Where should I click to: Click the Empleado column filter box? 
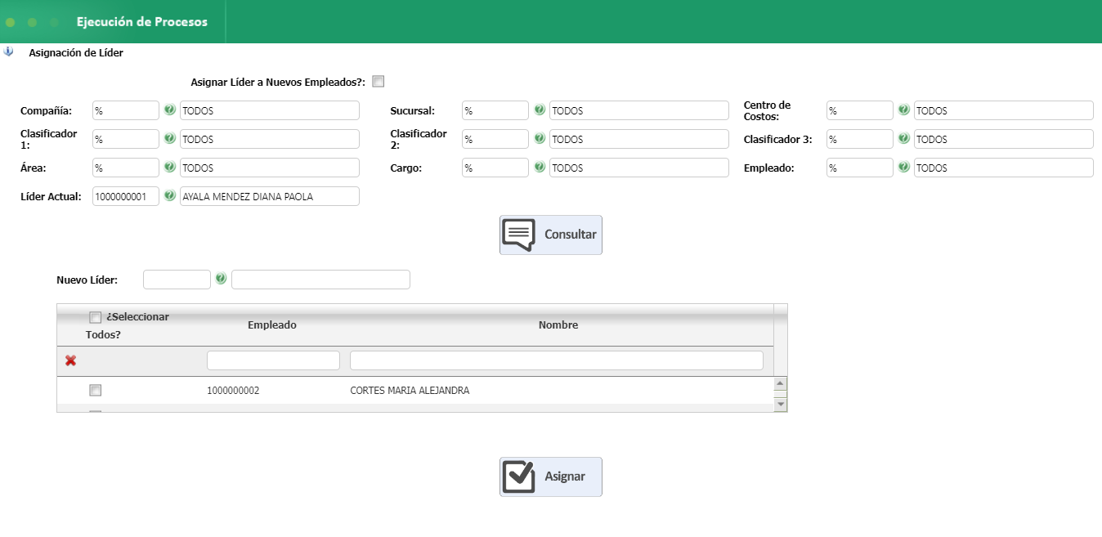(x=273, y=360)
